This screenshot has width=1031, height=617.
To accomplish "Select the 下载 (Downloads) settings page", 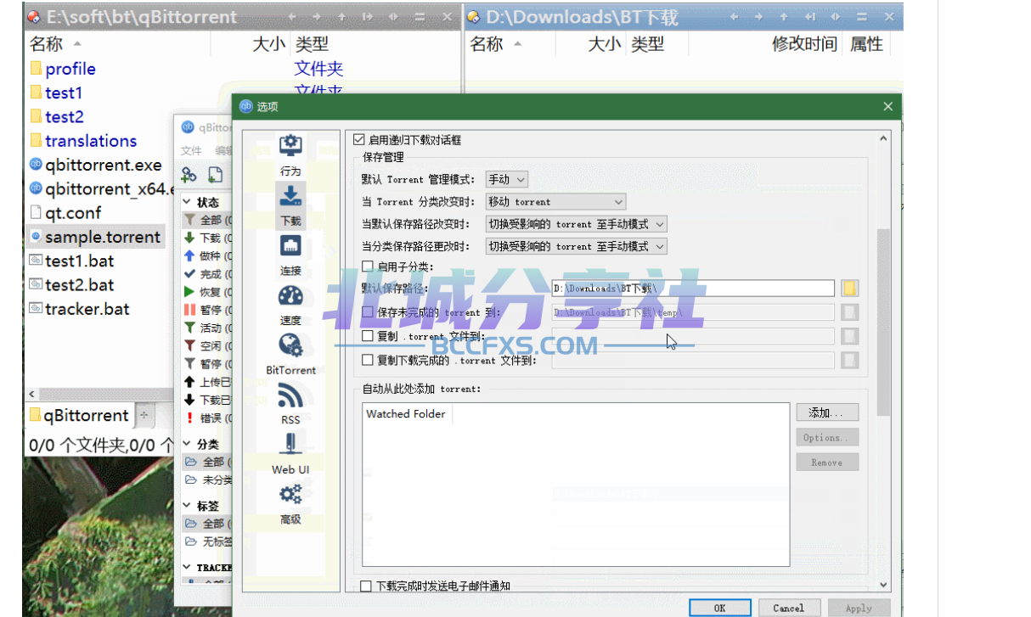I will click(x=290, y=205).
